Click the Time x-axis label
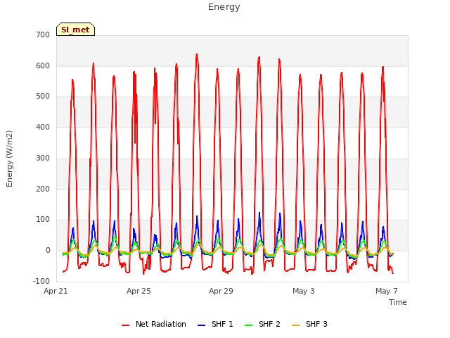Image resolution: width=450 pixels, height=338 pixels. point(398,302)
